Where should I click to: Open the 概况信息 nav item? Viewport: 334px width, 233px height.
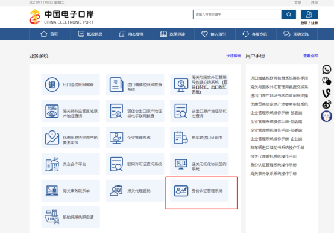coord(91,34)
